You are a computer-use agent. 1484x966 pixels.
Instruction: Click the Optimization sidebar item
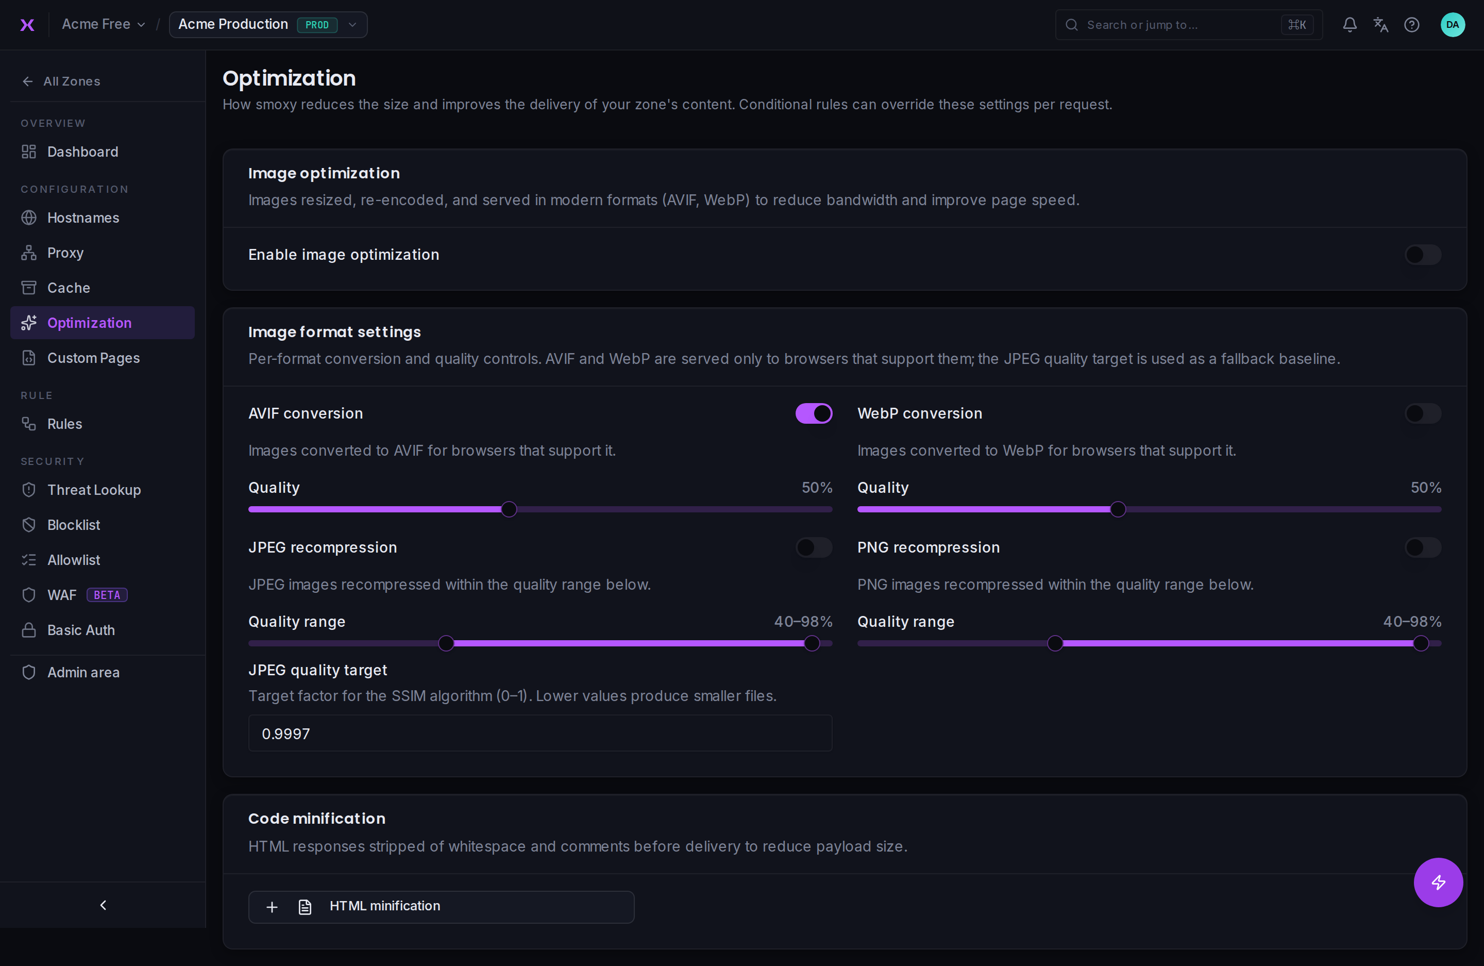tap(102, 322)
